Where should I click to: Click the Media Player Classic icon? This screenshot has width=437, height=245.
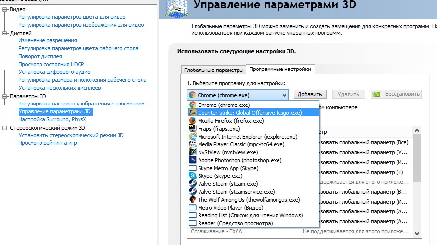[x=192, y=144]
